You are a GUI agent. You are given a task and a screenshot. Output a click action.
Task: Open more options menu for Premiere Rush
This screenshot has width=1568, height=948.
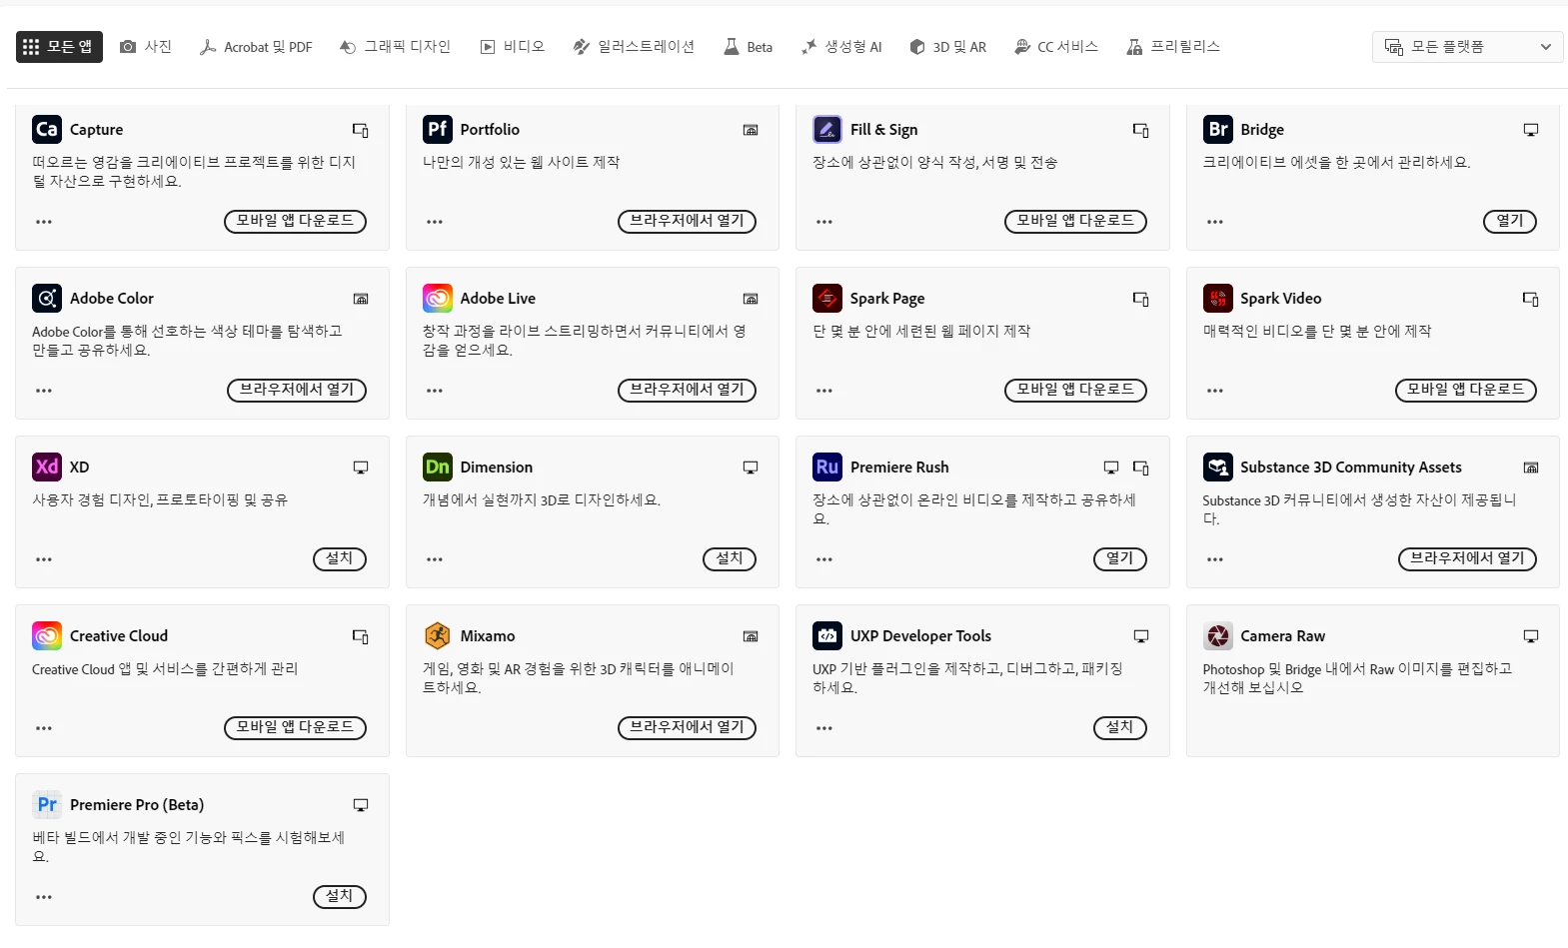824,559
